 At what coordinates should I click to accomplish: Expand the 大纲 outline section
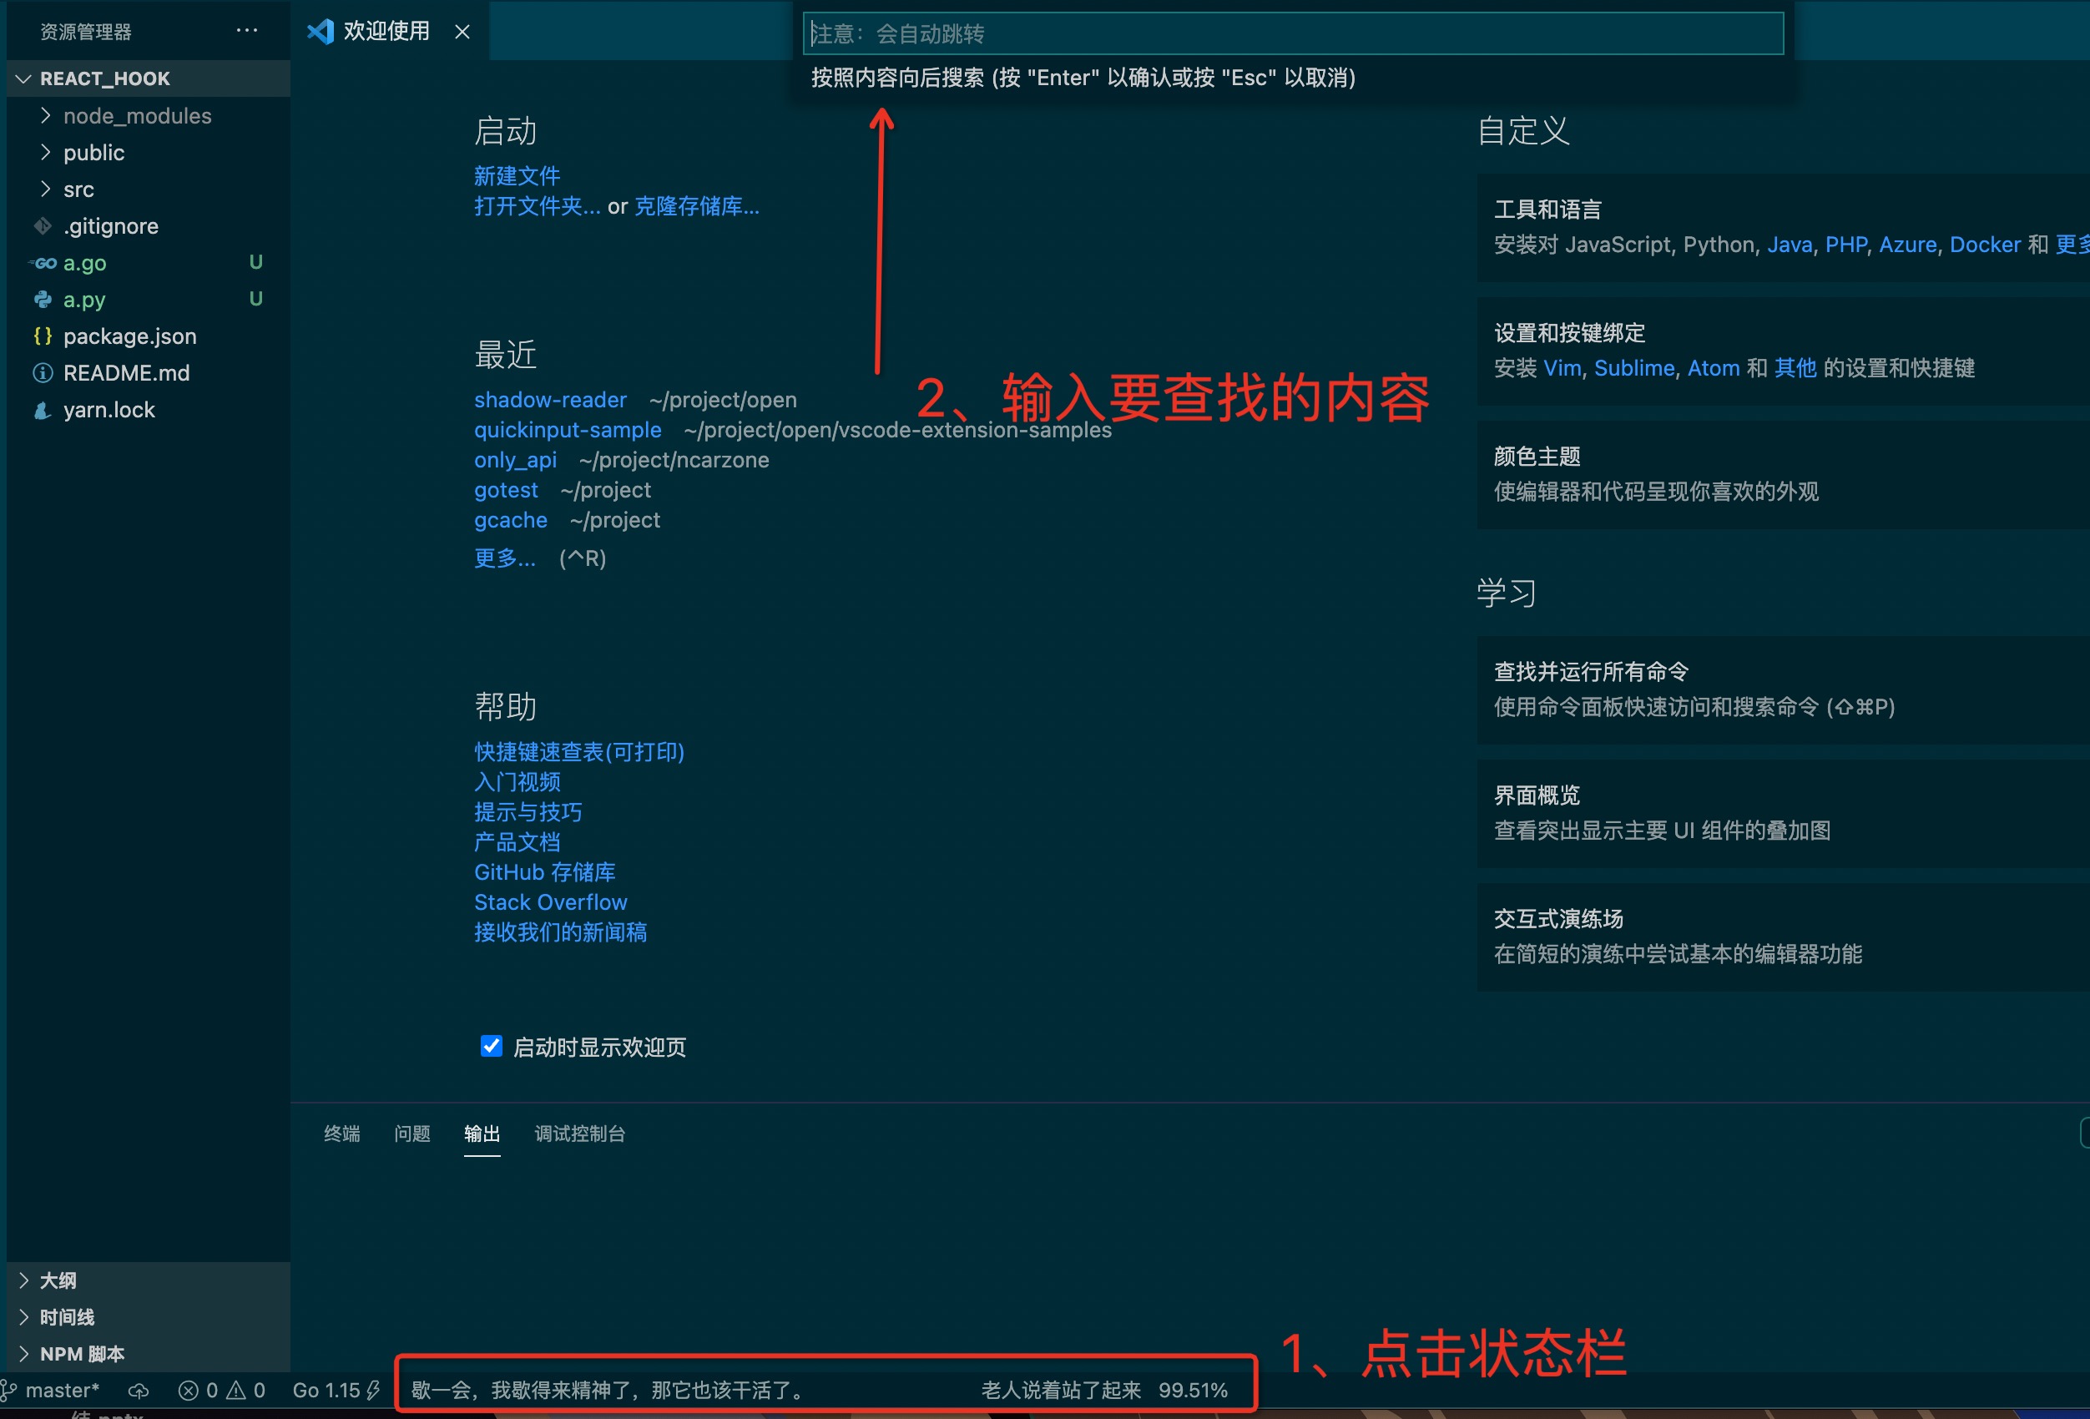click(58, 1280)
